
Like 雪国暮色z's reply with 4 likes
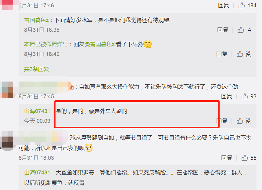tap(241, 30)
